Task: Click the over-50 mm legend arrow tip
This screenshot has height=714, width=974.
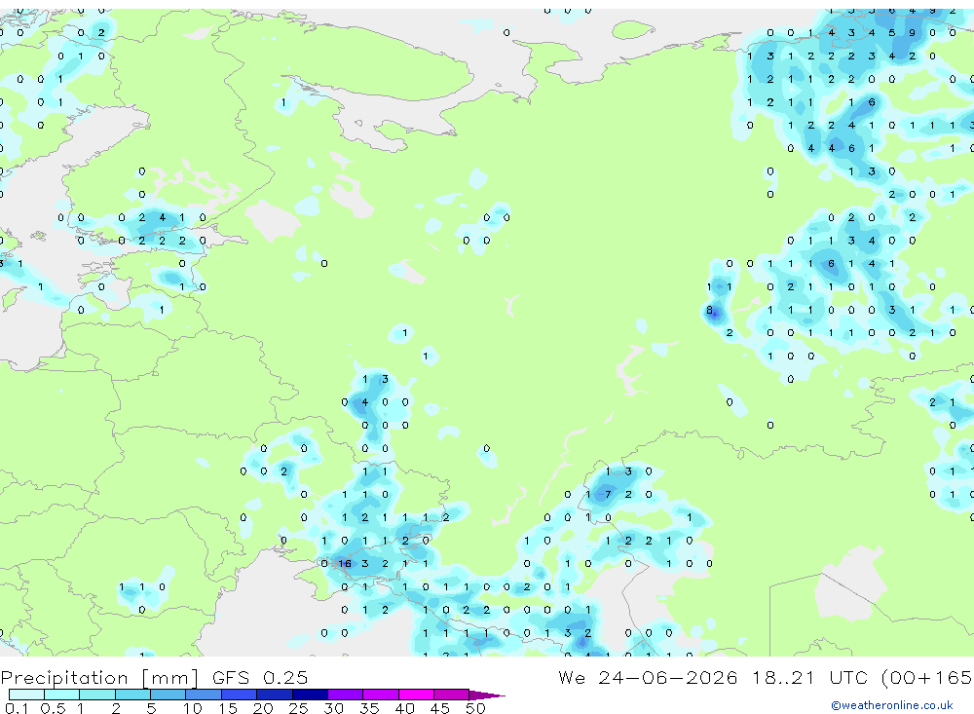Action: point(487,695)
